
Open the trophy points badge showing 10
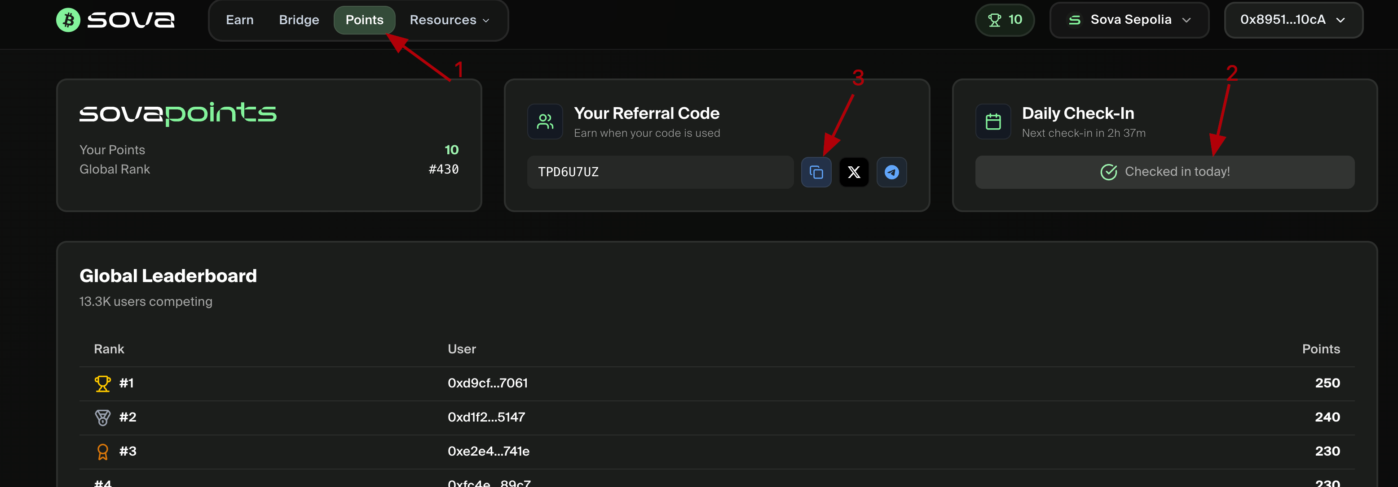tap(1005, 20)
